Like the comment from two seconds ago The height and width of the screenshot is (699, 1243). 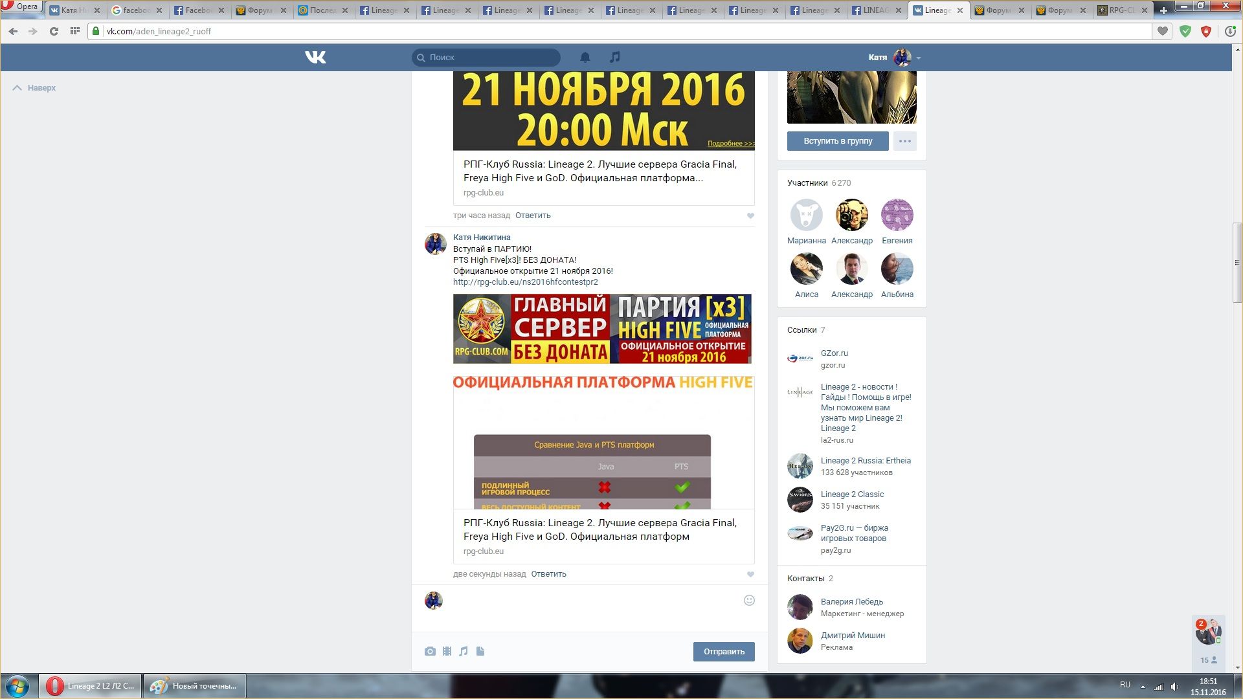(x=750, y=575)
